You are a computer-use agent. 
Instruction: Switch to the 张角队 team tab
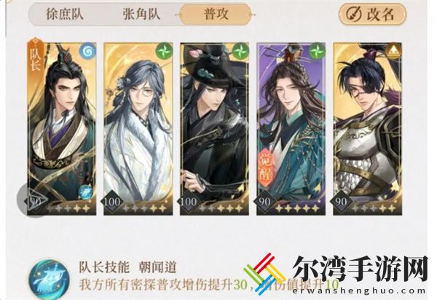141,14
